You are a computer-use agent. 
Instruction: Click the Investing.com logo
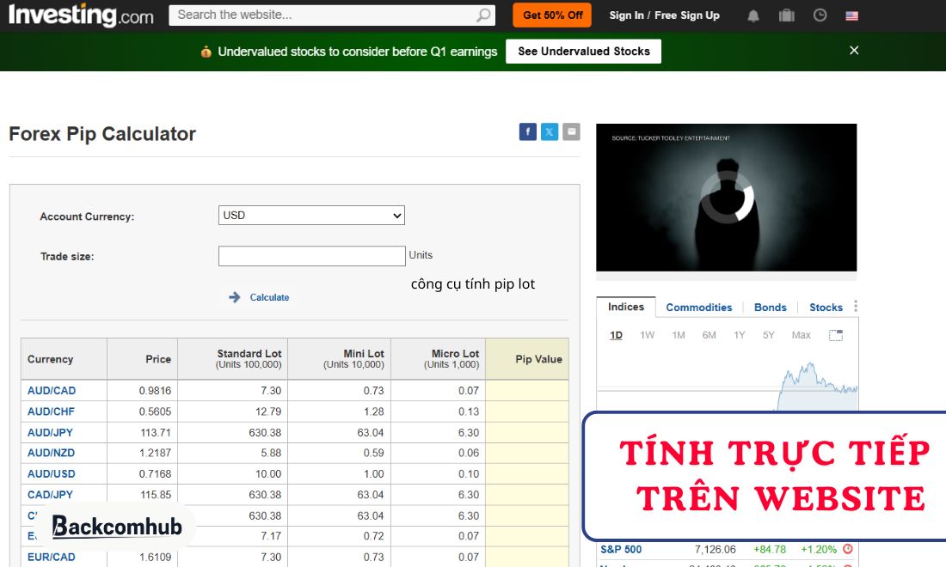81,15
